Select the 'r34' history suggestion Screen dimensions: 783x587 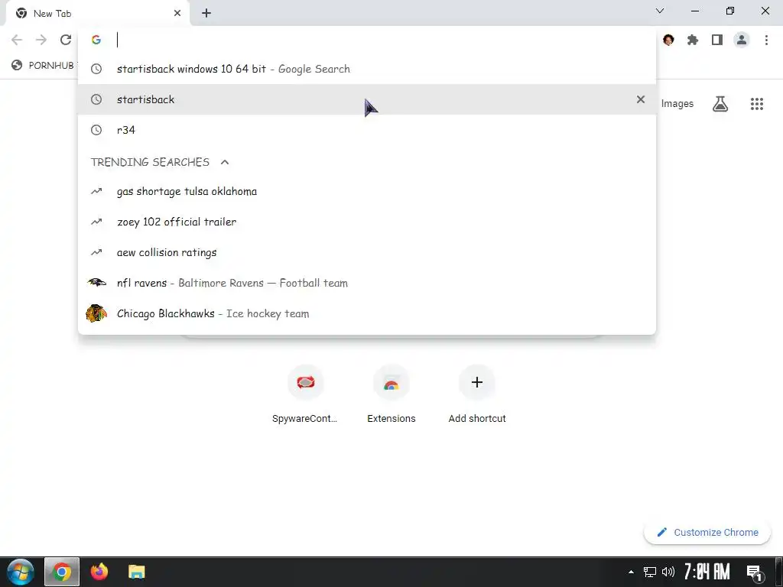(367, 130)
